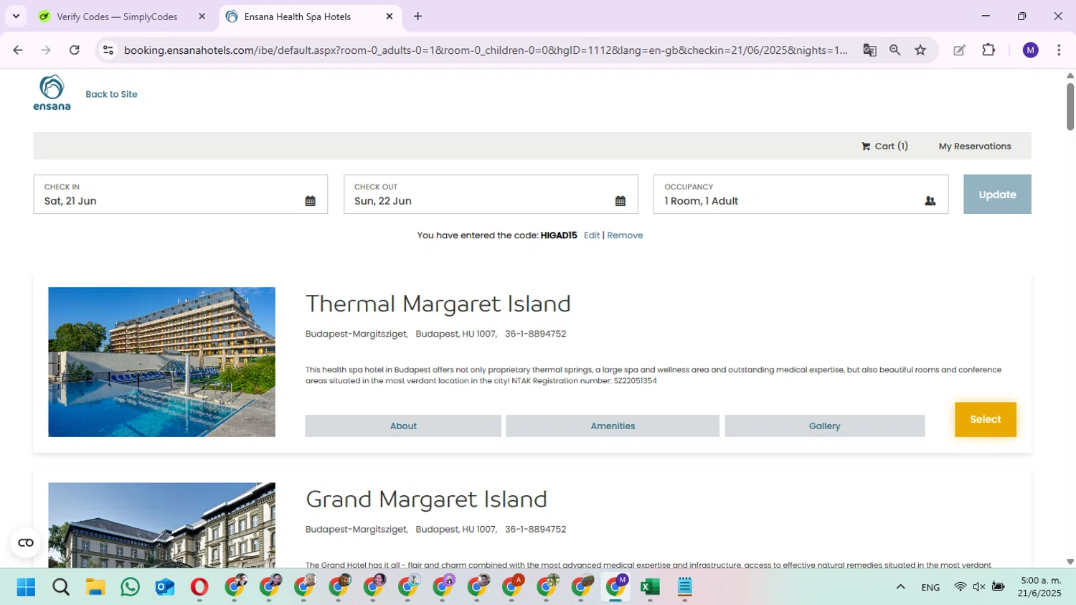Click the Back to Site link
Image resolution: width=1076 pixels, height=605 pixels.
(111, 94)
